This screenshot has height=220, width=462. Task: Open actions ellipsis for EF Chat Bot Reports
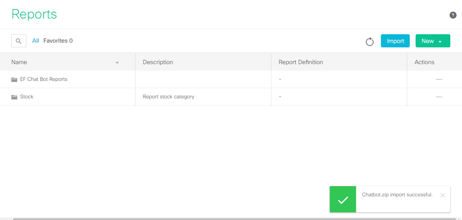(x=438, y=79)
